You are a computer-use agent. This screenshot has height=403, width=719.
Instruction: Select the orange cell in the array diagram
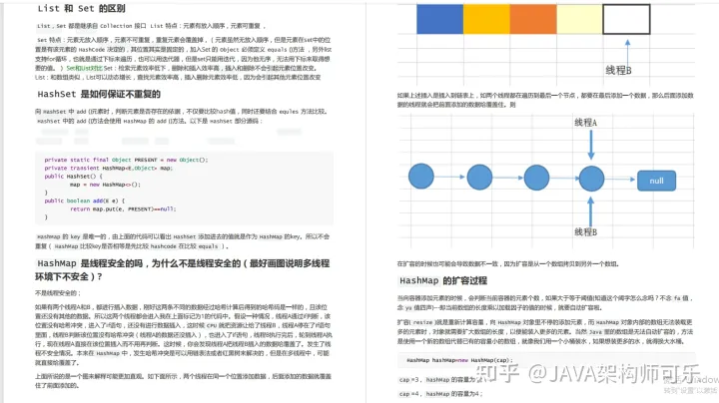coord(533,19)
